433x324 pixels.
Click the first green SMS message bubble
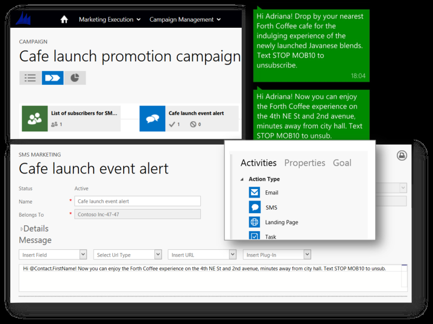(311, 46)
